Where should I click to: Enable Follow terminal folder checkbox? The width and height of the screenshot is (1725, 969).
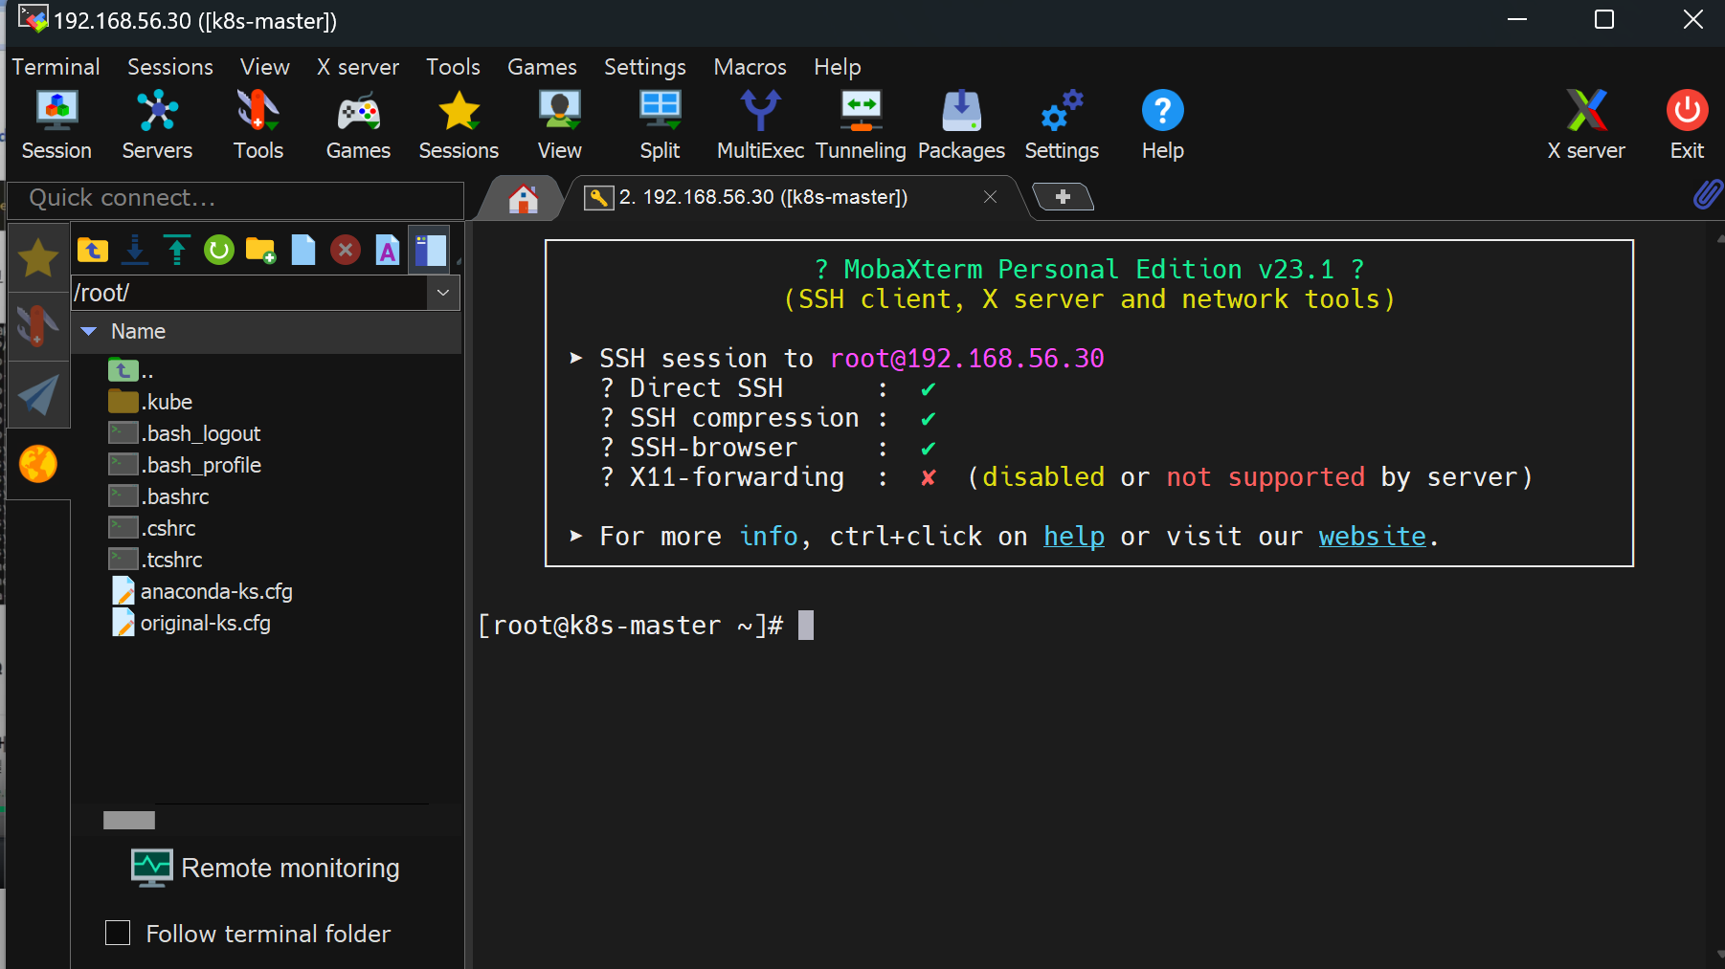pyautogui.click(x=118, y=933)
